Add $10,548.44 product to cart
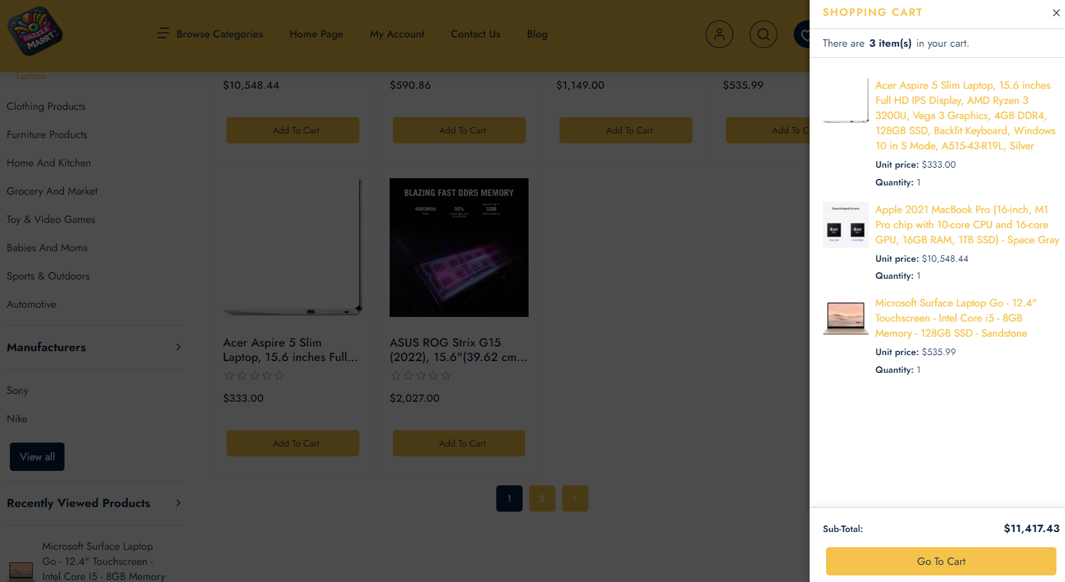 [x=293, y=130]
